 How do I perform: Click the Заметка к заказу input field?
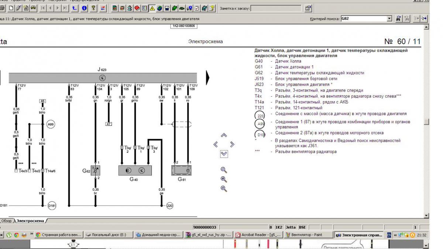(x=277, y=8)
